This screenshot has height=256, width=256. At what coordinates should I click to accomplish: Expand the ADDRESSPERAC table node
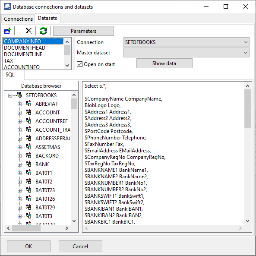click(19, 139)
